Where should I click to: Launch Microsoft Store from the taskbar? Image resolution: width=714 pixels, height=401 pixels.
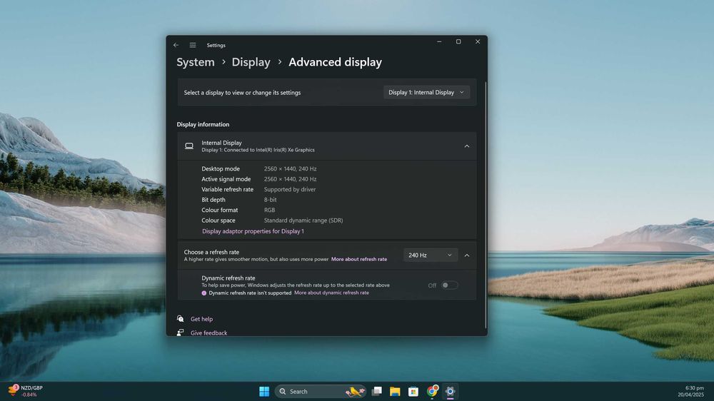413,392
